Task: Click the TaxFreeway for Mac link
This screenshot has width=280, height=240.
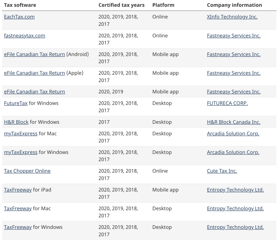Action: [18, 208]
